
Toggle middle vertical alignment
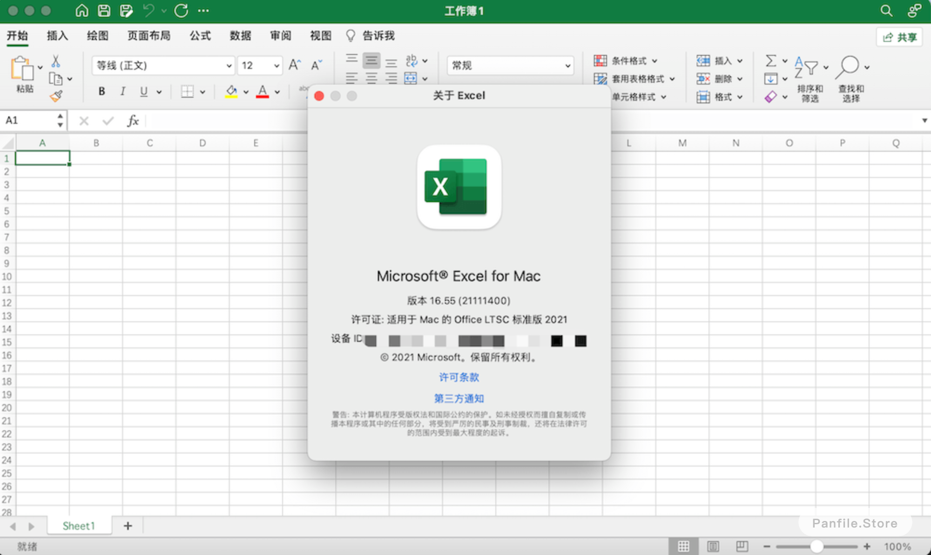(371, 61)
